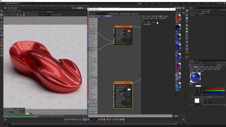Click the red R channel slider
Screen dimensions: 226x127
[214, 88]
